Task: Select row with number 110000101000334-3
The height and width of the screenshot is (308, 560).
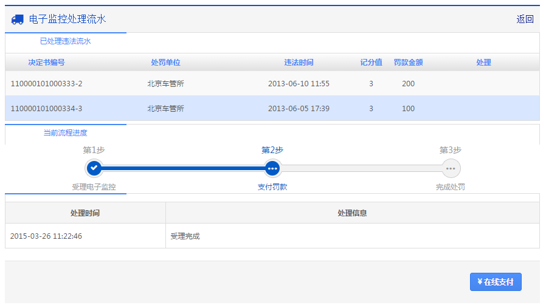Action: coord(46,109)
